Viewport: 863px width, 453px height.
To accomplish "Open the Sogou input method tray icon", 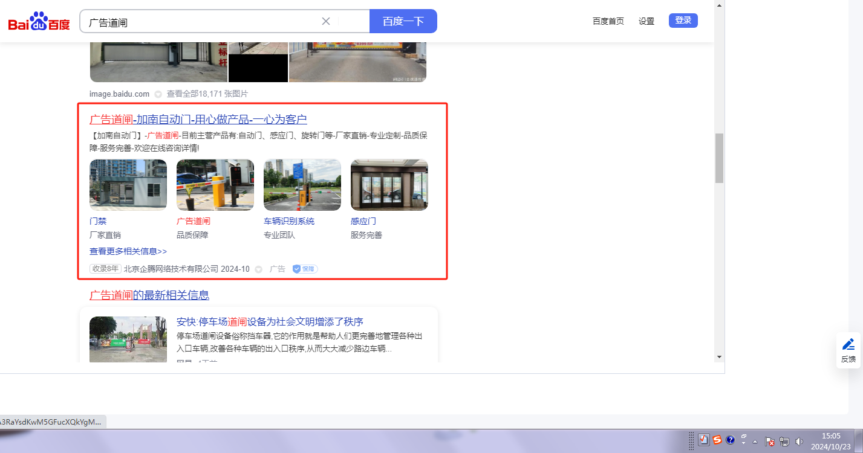I will coord(717,440).
